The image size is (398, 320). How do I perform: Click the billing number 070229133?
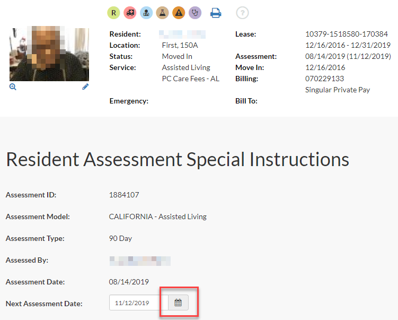pos(324,79)
